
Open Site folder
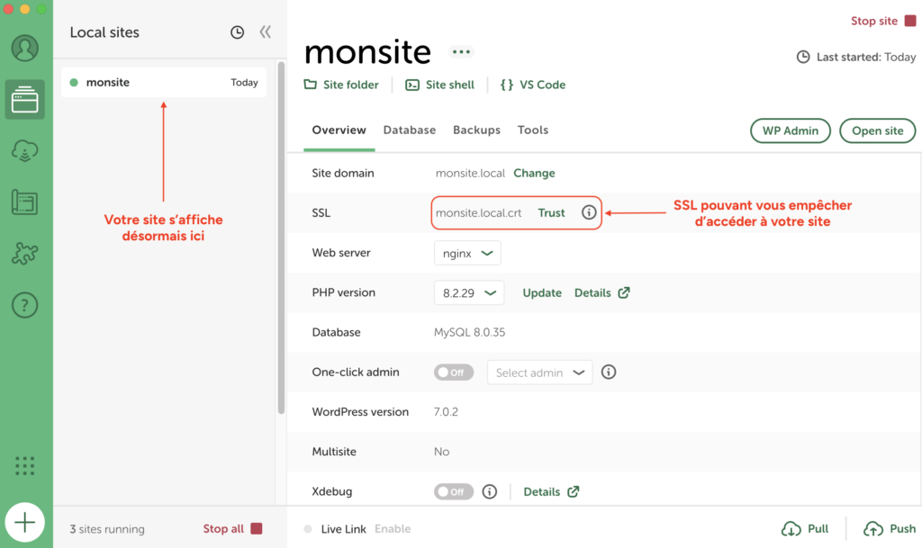click(341, 85)
